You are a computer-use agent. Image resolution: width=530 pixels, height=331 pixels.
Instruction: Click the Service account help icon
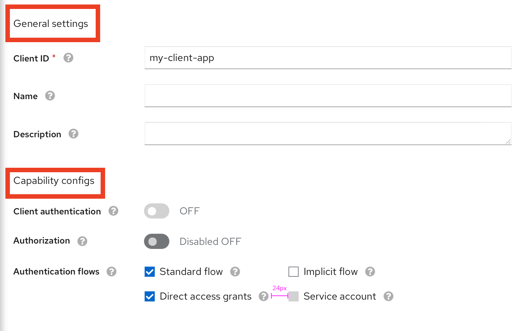coord(388,296)
